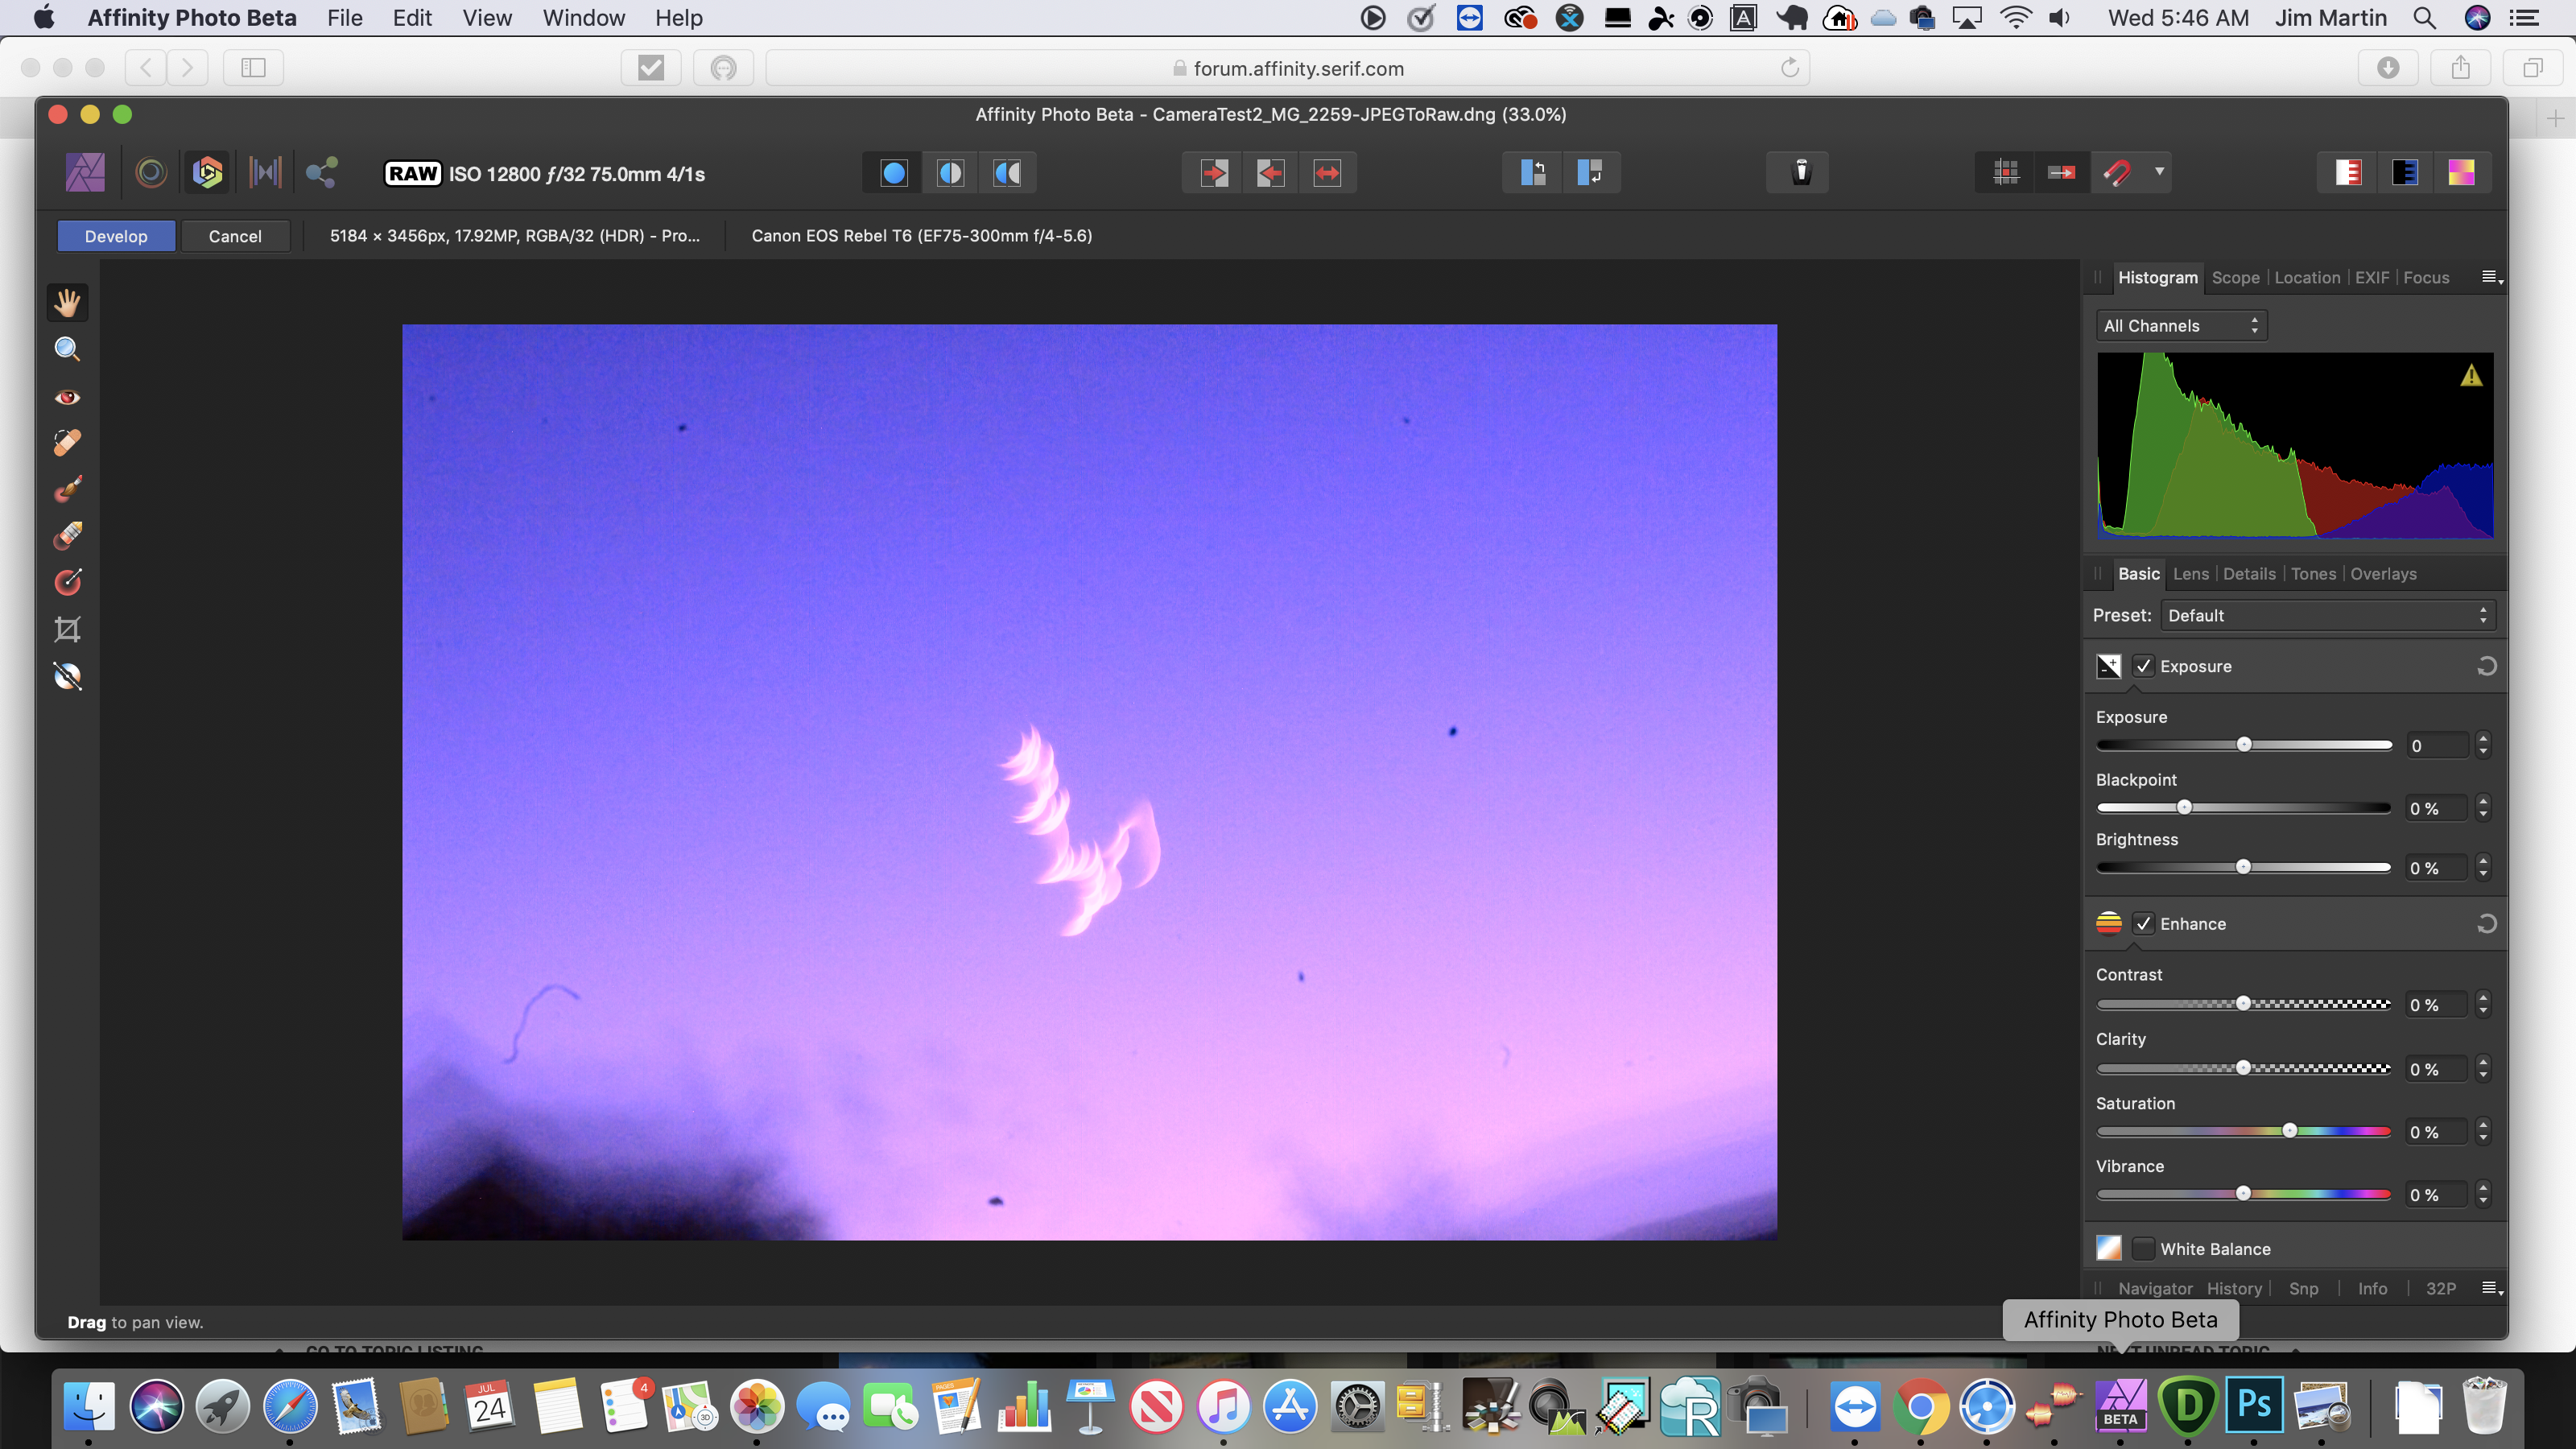Click the Cancel button
Screen dimensions: 2576x1449
235,236
